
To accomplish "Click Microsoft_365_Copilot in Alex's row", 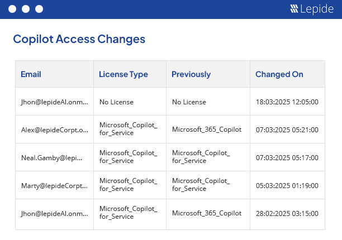I will coord(207,129).
